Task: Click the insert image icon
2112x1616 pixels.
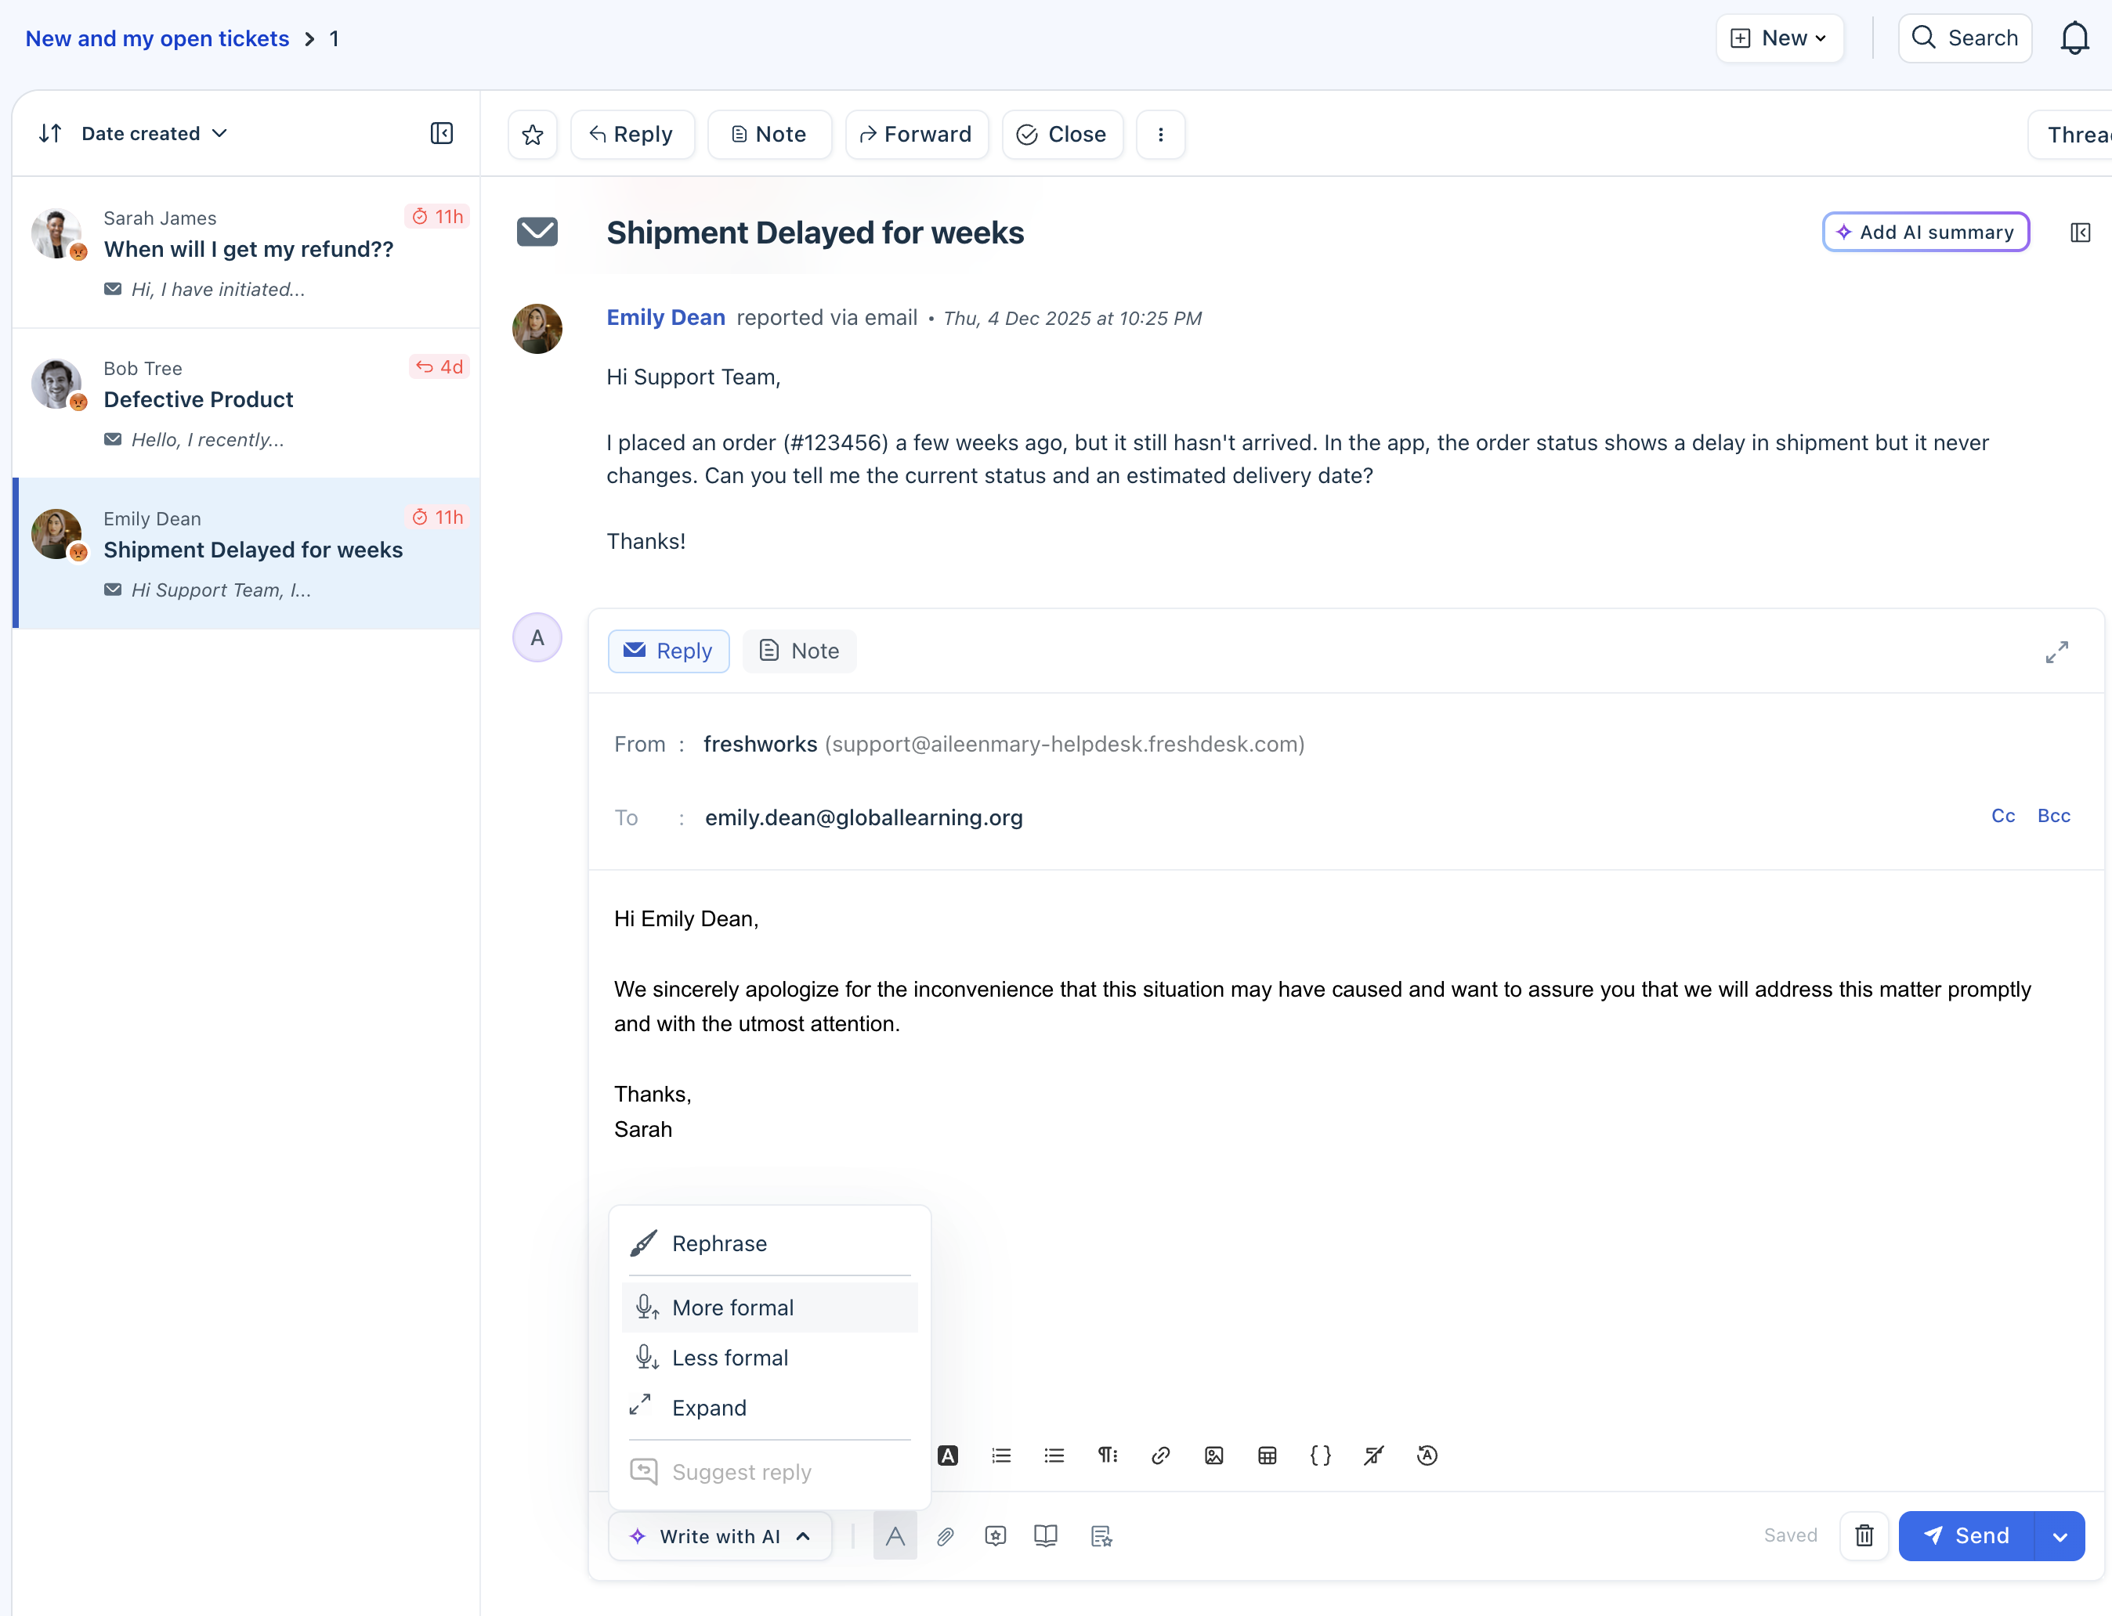Action: point(1213,1455)
